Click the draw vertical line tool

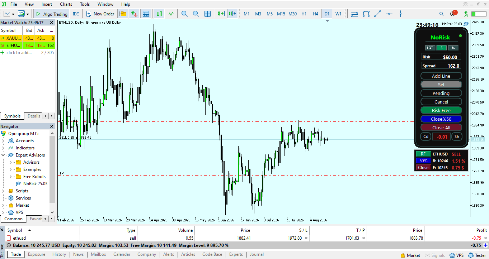(400, 14)
